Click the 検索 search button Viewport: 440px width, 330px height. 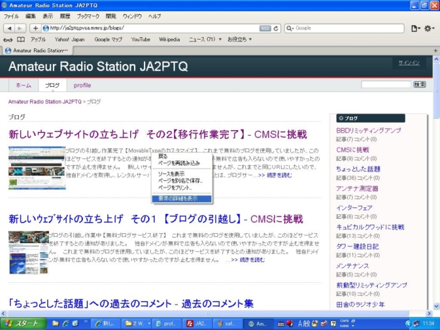pos(419,84)
